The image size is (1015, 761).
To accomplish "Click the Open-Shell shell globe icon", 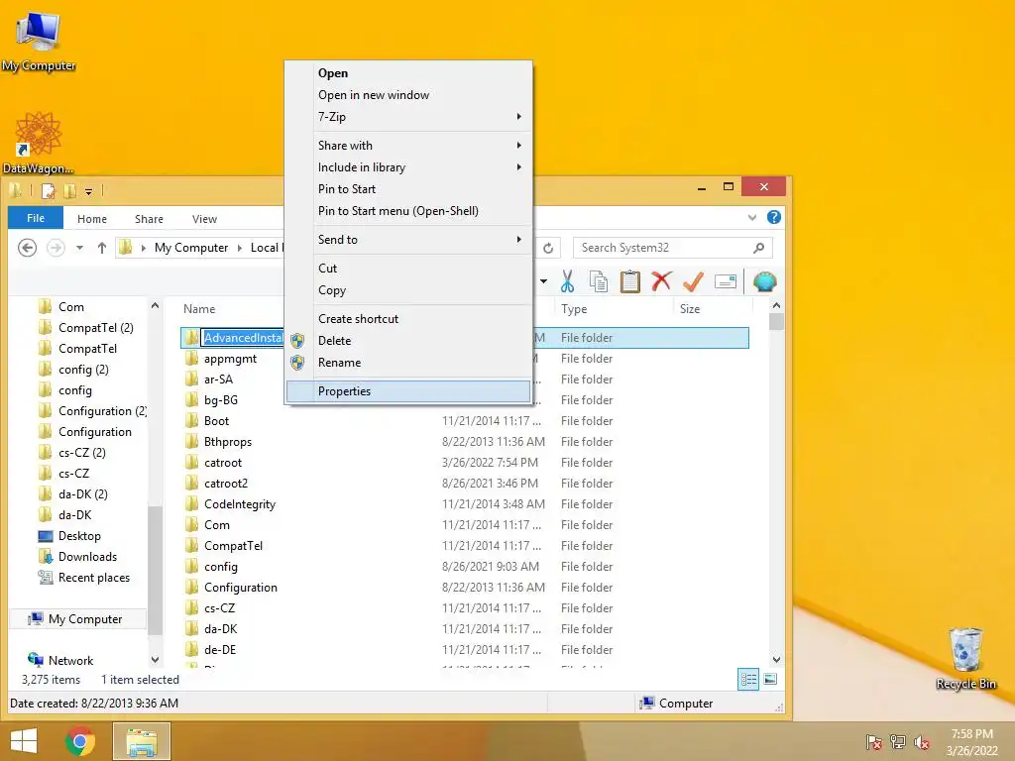I will (x=764, y=281).
